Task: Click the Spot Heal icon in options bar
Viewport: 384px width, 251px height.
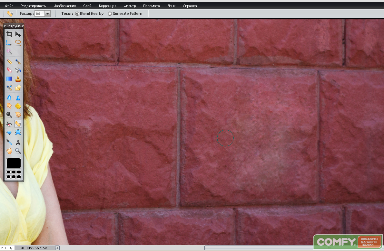Action: [x=10, y=14]
